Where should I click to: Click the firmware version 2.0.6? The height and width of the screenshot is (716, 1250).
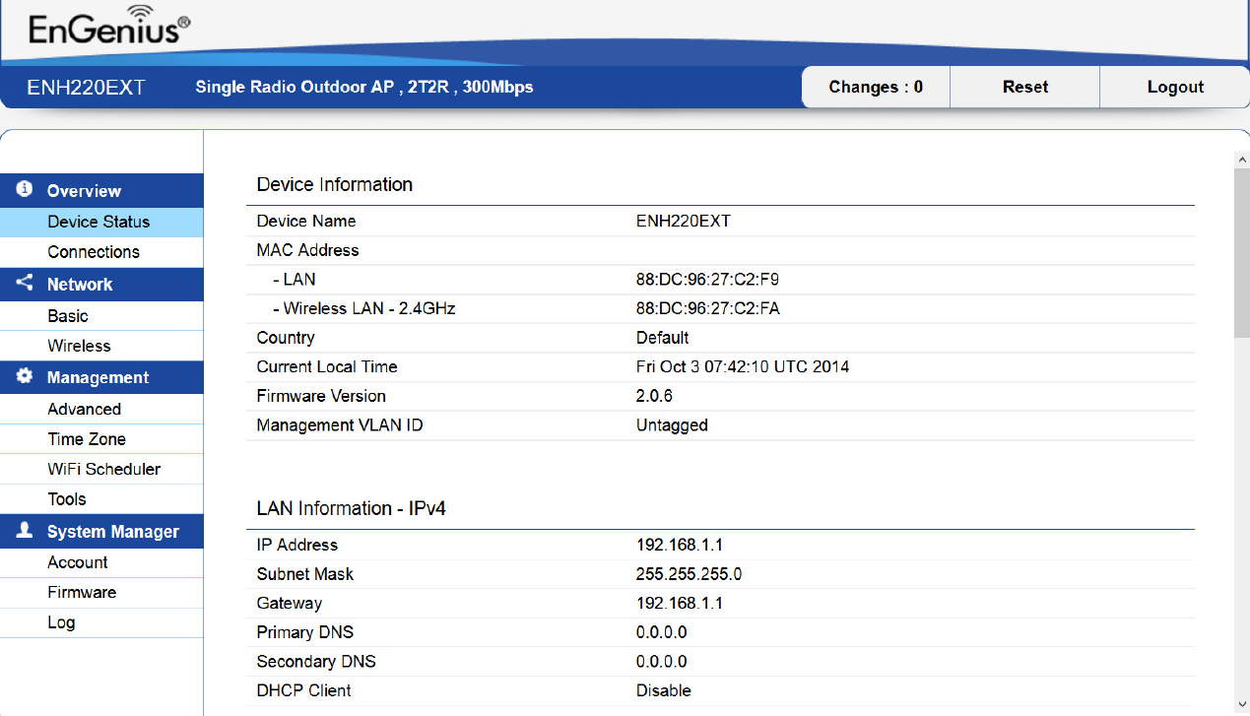tap(655, 396)
